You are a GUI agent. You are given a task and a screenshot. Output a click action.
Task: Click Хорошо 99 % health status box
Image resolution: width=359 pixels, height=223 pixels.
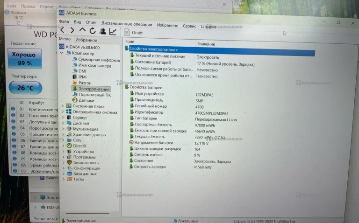(x=24, y=58)
